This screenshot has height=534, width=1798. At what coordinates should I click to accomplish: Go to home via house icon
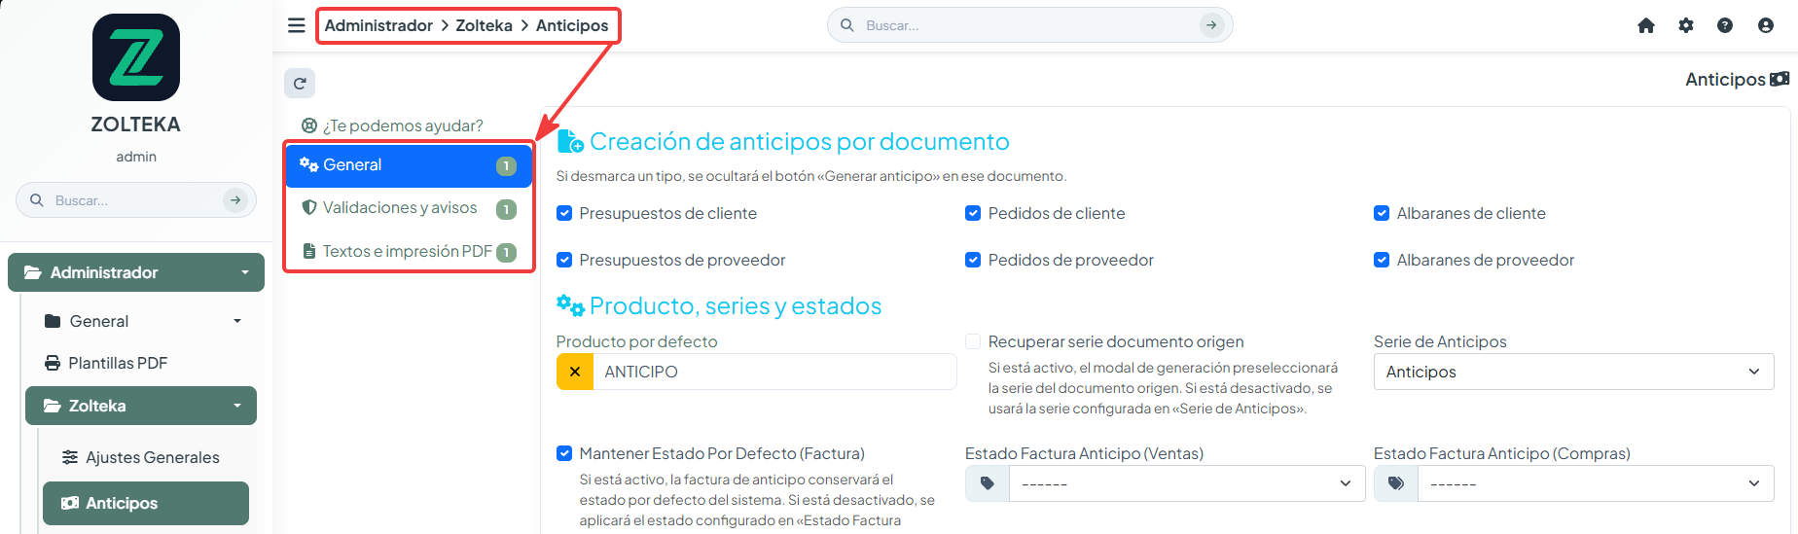coord(1646,25)
